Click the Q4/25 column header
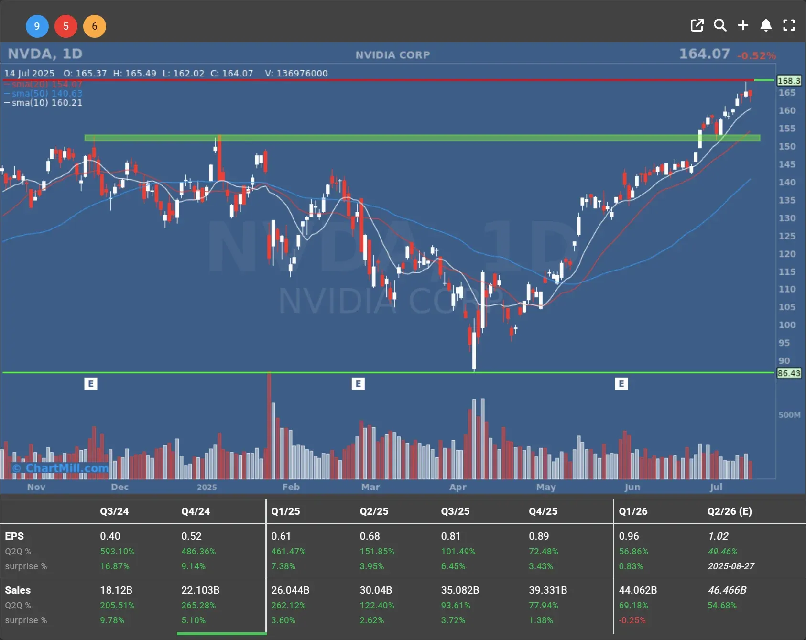Screen dimensions: 806x640 [x=543, y=511]
